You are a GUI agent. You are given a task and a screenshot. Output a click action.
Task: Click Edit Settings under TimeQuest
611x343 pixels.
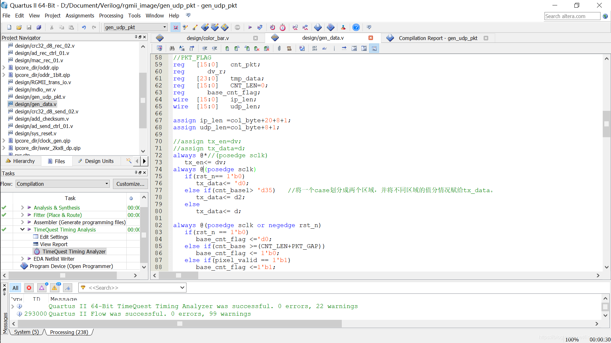tap(54, 237)
